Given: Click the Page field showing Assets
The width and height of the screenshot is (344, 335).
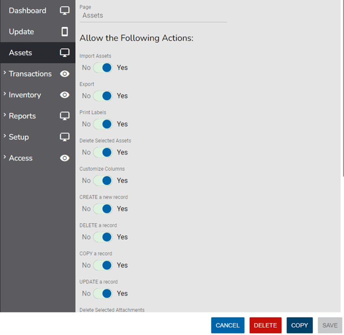Looking at the screenshot, I should coord(153,15).
